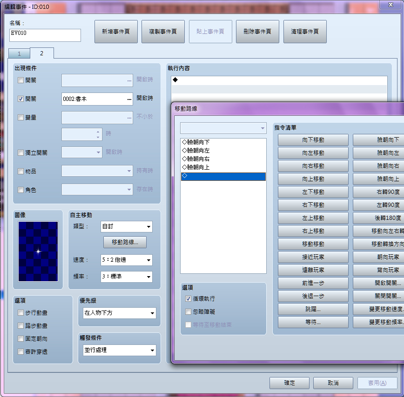Click the 刪除事件頁 button
404x397 pixels.
click(x=258, y=32)
